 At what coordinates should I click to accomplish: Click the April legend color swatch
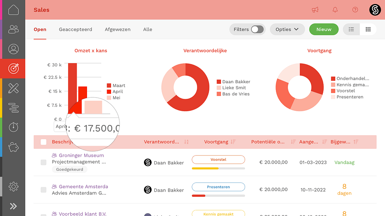click(x=109, y=92)
